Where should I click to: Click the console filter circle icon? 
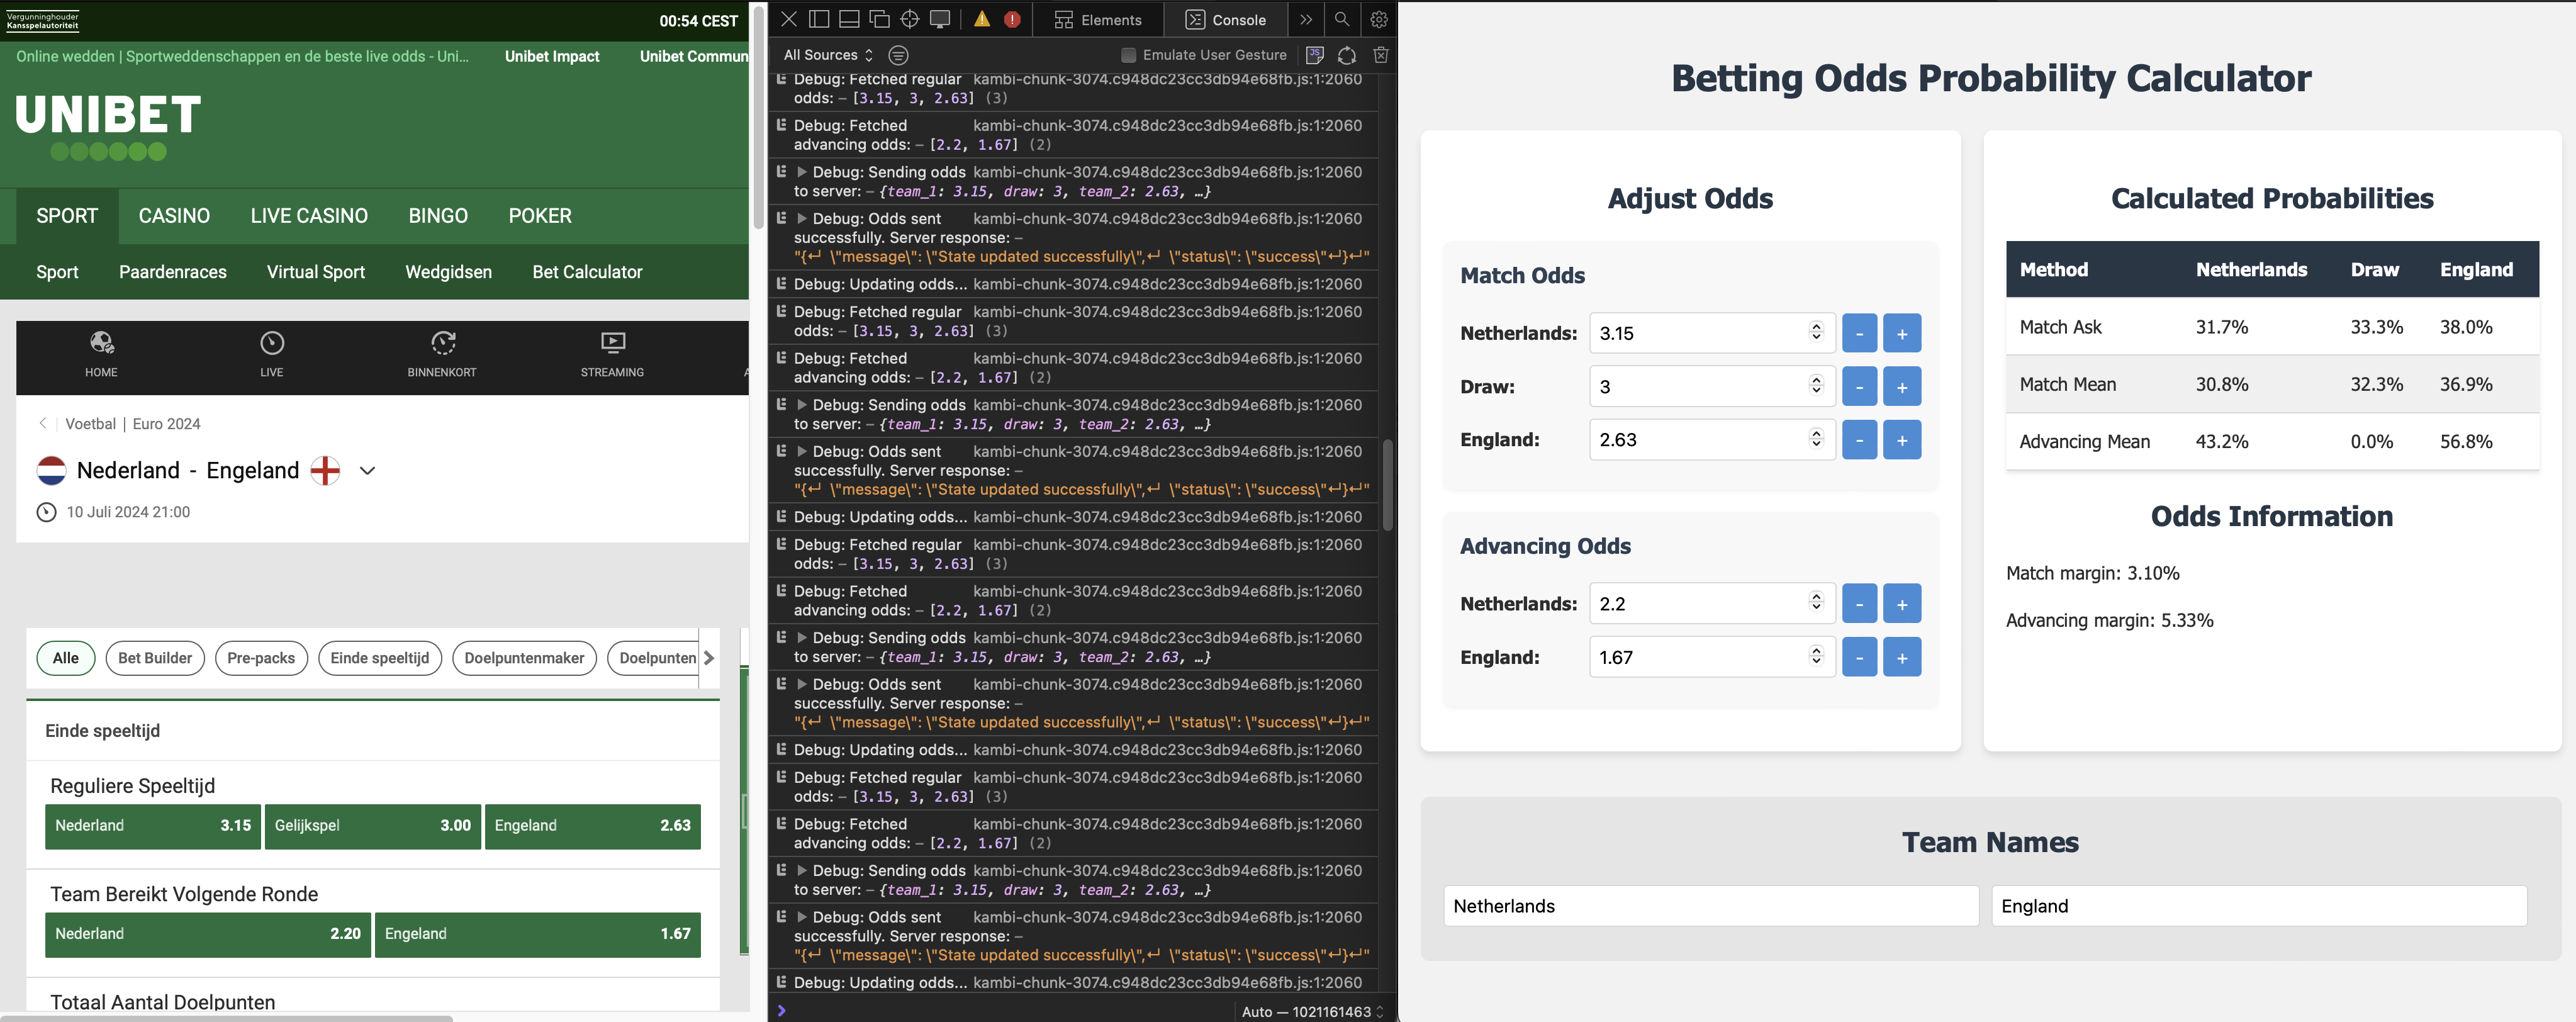coord(898,55)
